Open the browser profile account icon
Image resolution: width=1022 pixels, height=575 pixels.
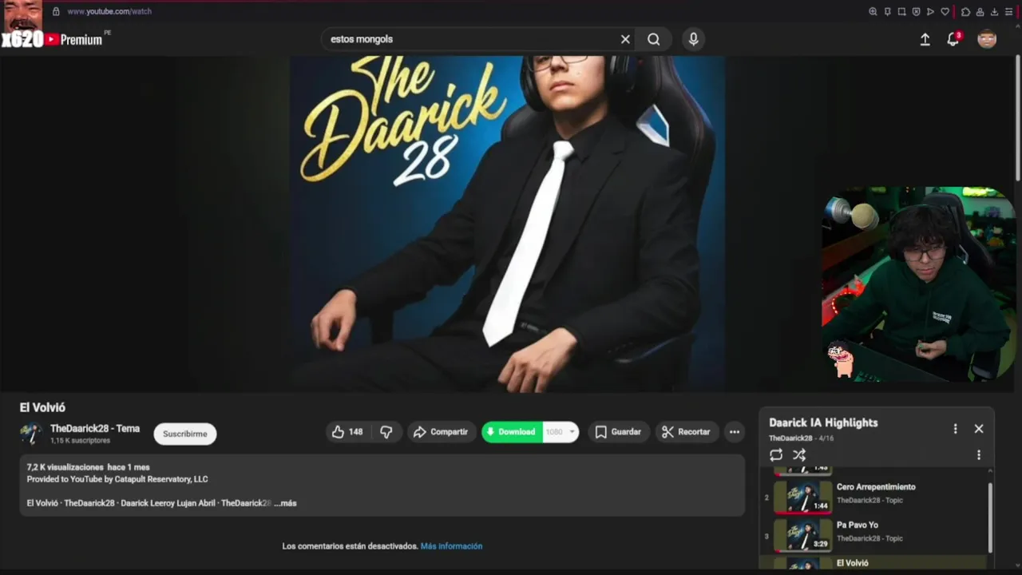(x=980, y=12)
